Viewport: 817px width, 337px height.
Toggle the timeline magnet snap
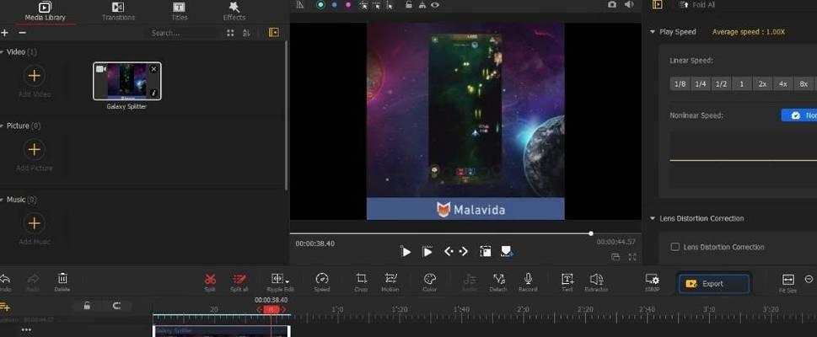pyautogui.click(x=116, y=307)
